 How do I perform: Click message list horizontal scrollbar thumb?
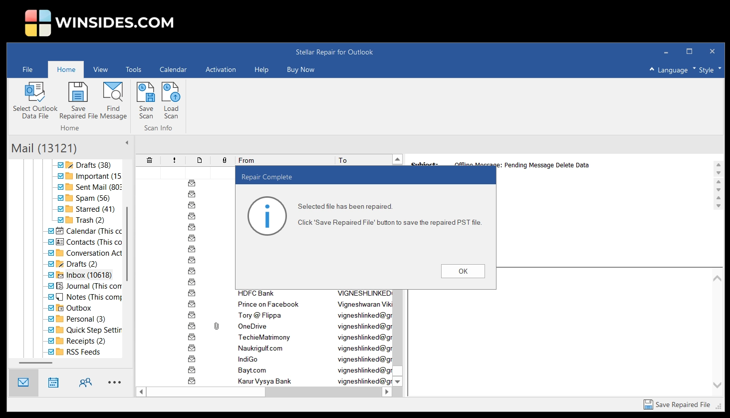[206, 392]
